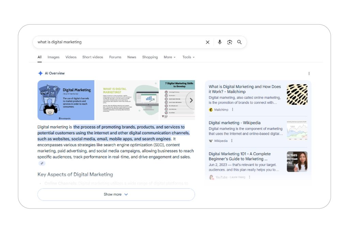Click the 'AI Overview' label text
The width and height of the screenshot is (349, 233).
(55, 73)
